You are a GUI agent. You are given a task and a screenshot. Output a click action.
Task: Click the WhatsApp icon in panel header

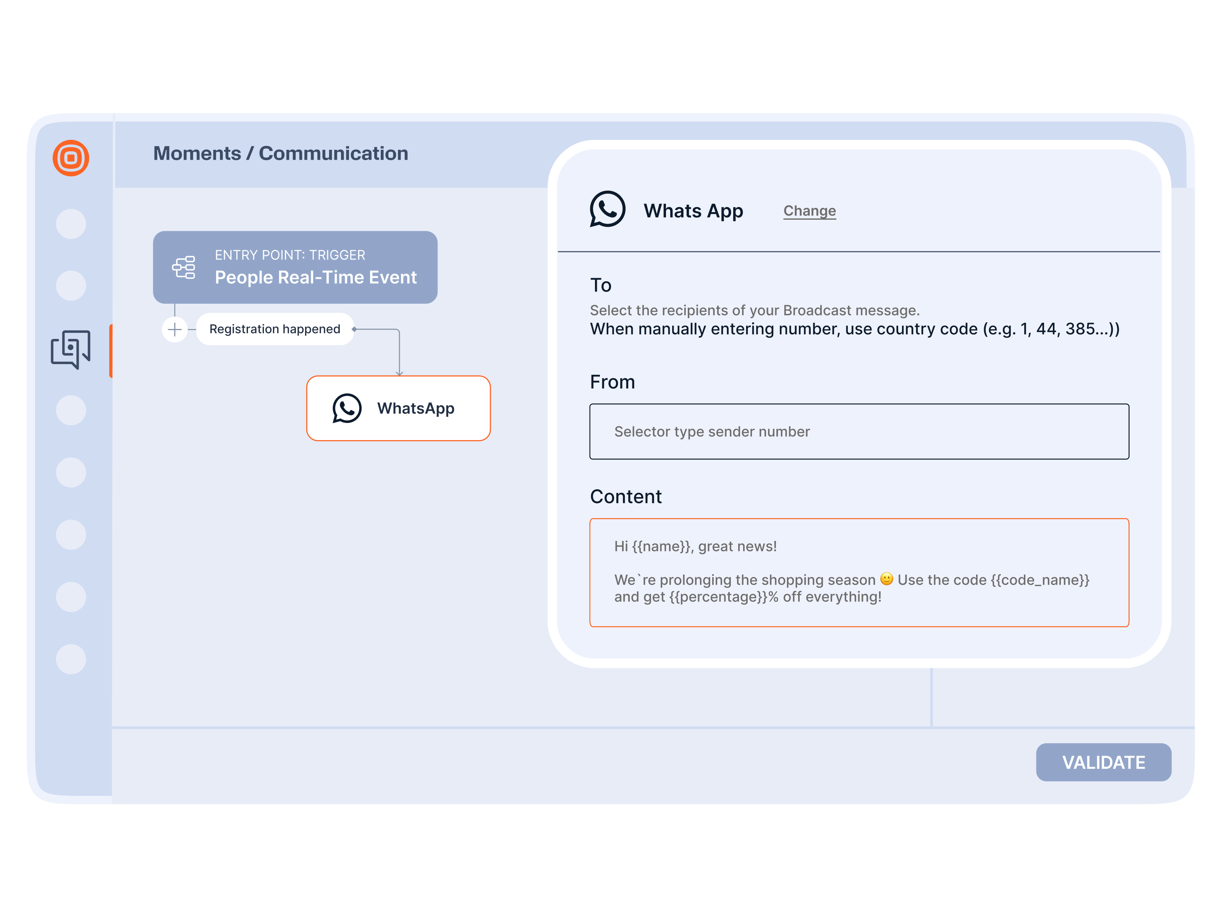[x=607, y=209]
